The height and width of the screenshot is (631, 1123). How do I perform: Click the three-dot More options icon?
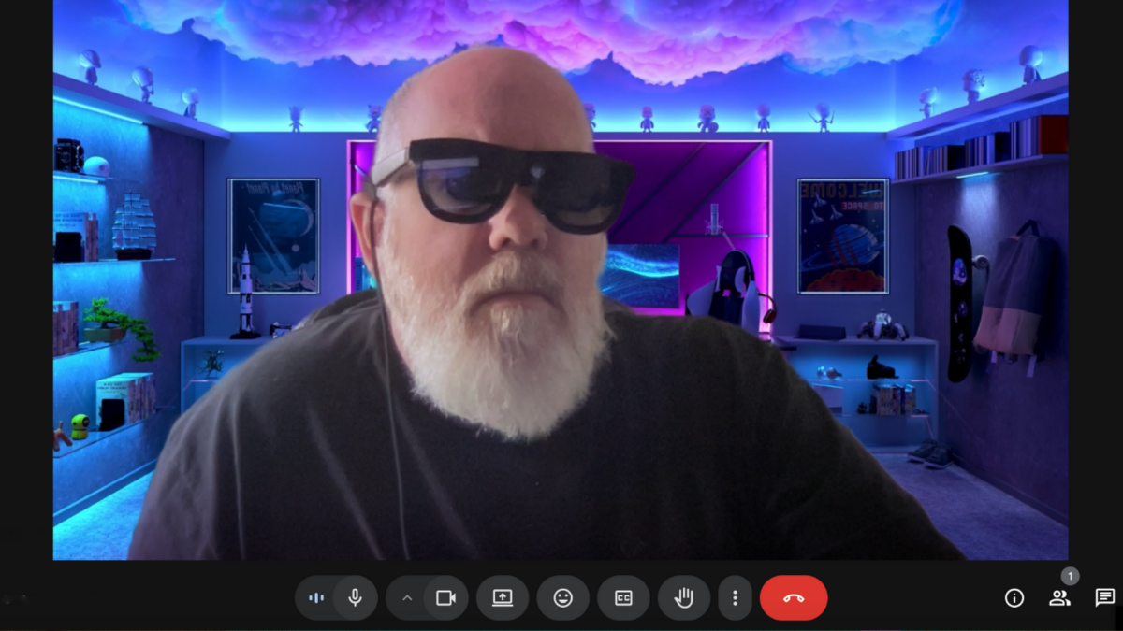pyautogui.click(x=736, y=598)
